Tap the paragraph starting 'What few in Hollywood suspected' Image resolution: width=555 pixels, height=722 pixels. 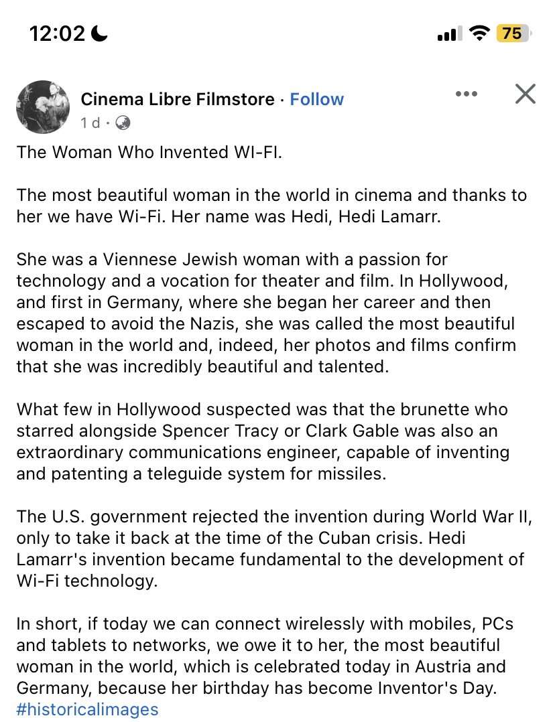coord(263,441)
